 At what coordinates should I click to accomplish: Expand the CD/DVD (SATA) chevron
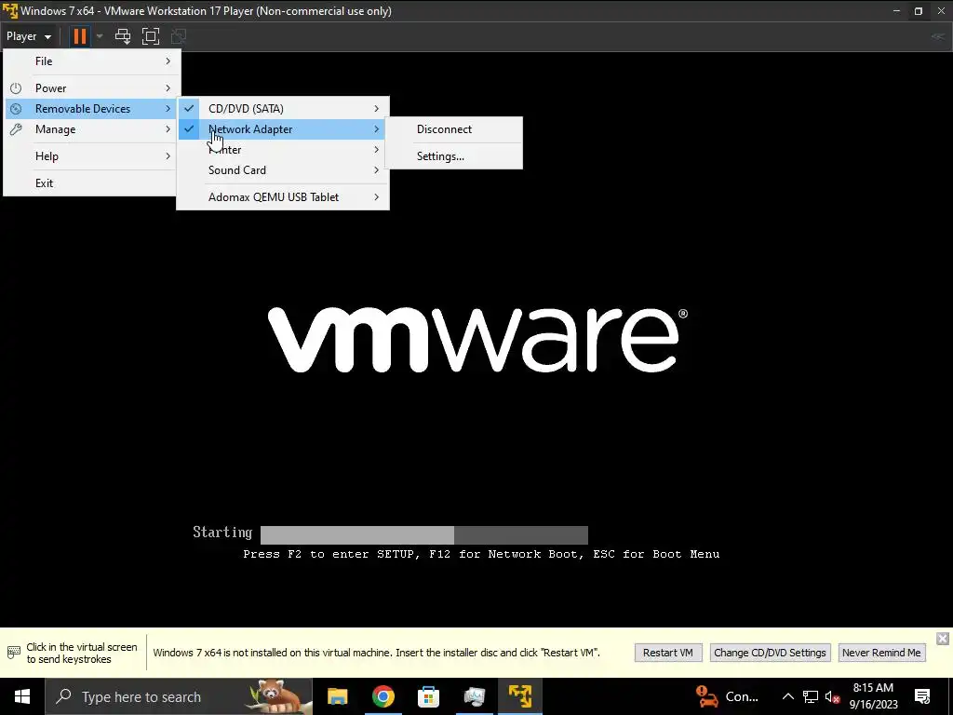pyautogui.click(x=376, y=109)
